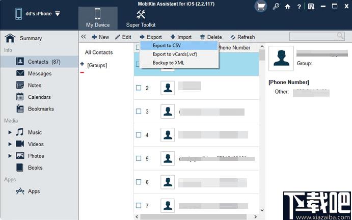Open Calendars in the sidebar
The width and height of the screenshot is (352, 220).
(x=39, y=97)
